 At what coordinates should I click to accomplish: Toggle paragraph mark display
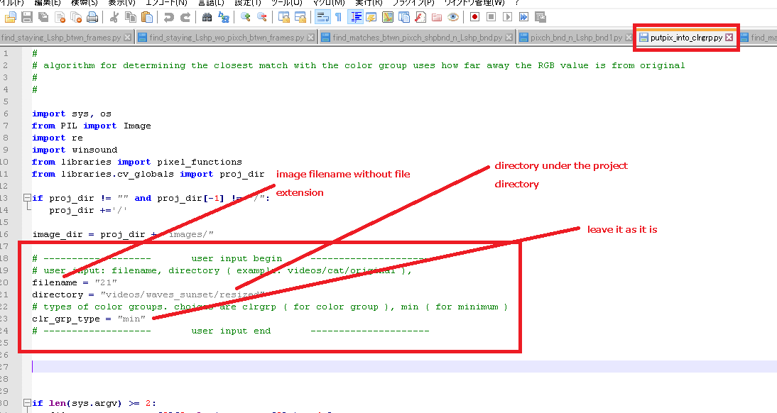coord(339,16)
